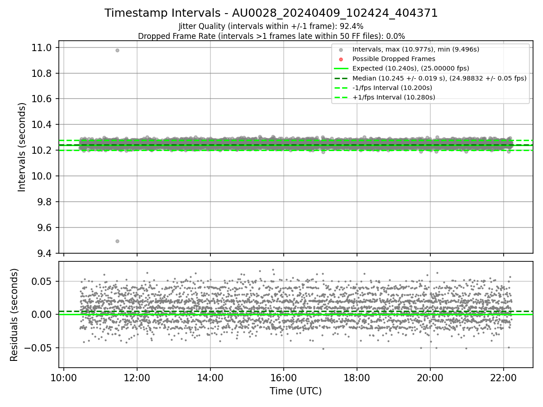The width and height of the screenshot is (543, 407).
Task: Click the outlier data point near 10.98 seconds
Action: [117, 50]
